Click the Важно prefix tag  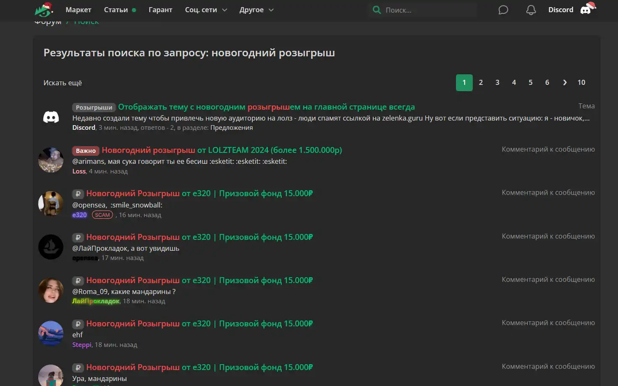[86, 151]
